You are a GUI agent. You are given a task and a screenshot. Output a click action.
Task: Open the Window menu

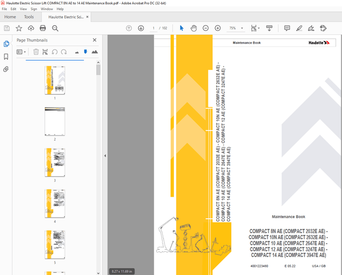coord(47,9)
